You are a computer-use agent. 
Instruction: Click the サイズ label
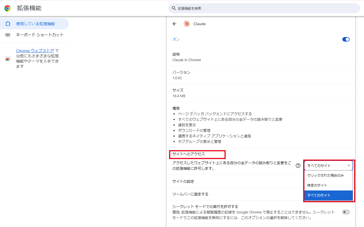point(178,90)
